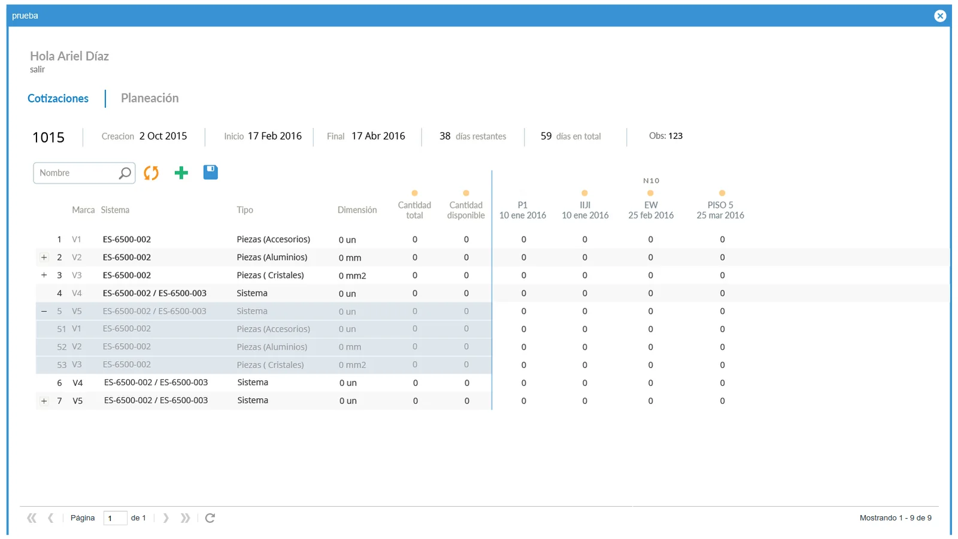Expand row 7 V5 with plus
This screenshot has width=958, height=539.
click(x=44, y=401)
